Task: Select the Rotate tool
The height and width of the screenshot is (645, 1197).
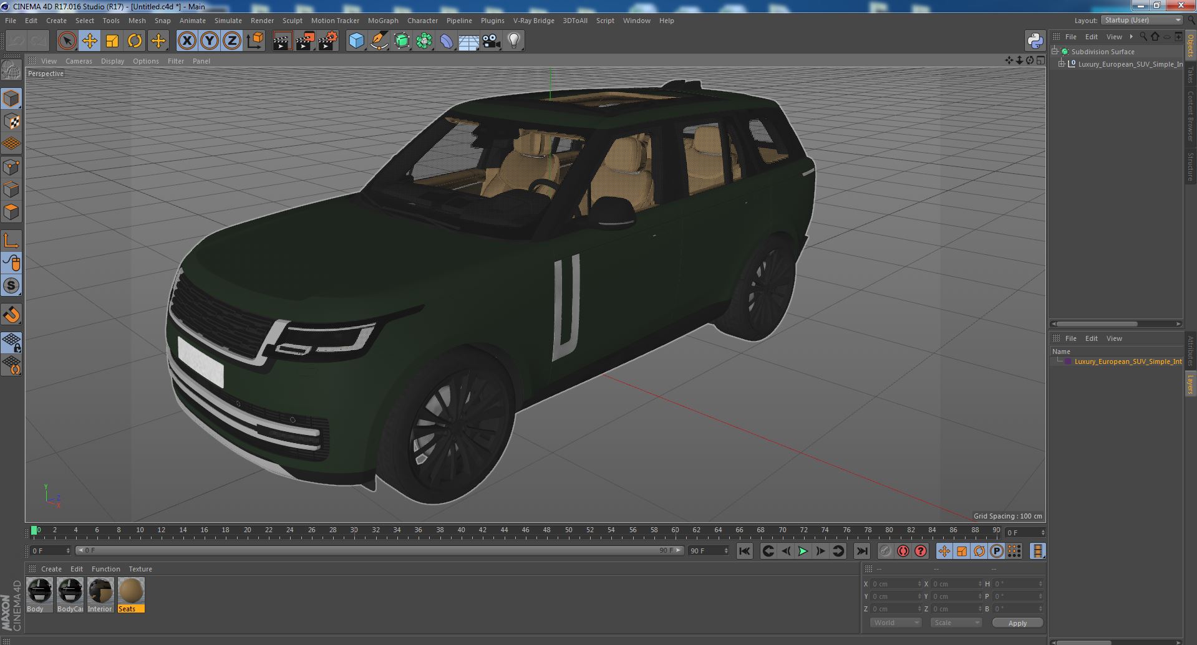Action: point(135,41)
